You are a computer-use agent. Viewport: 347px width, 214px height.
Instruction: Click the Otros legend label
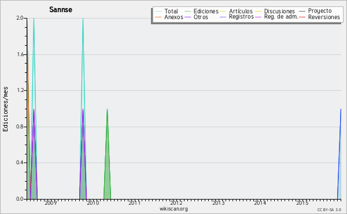point(201,17)
